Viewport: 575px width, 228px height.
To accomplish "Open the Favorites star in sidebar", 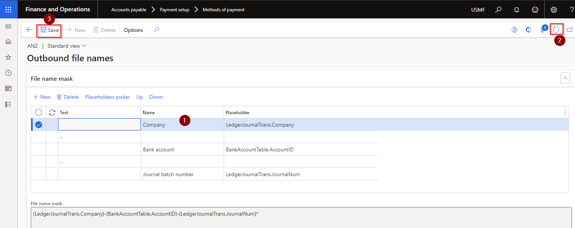I will (x=8, y=57).
